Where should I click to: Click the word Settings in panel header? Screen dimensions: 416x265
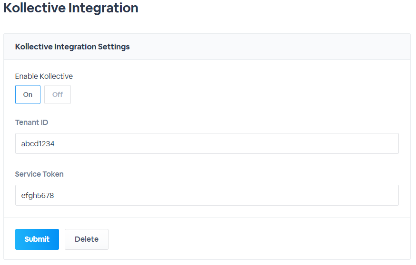pyautogui.click(x=114, y=47)
